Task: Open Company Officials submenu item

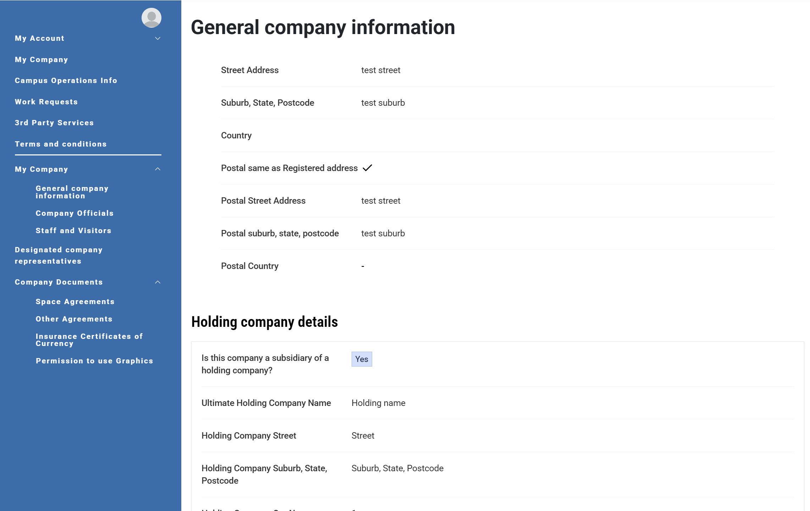Action: [x=75, y=213]
